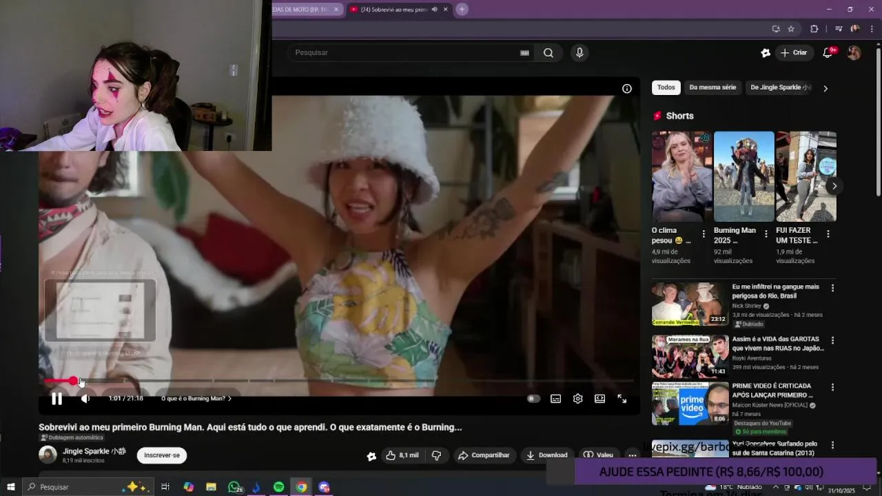Click the sparkle icon left of Criar
This screenshot has height=496, width=882.
point(765,52)
